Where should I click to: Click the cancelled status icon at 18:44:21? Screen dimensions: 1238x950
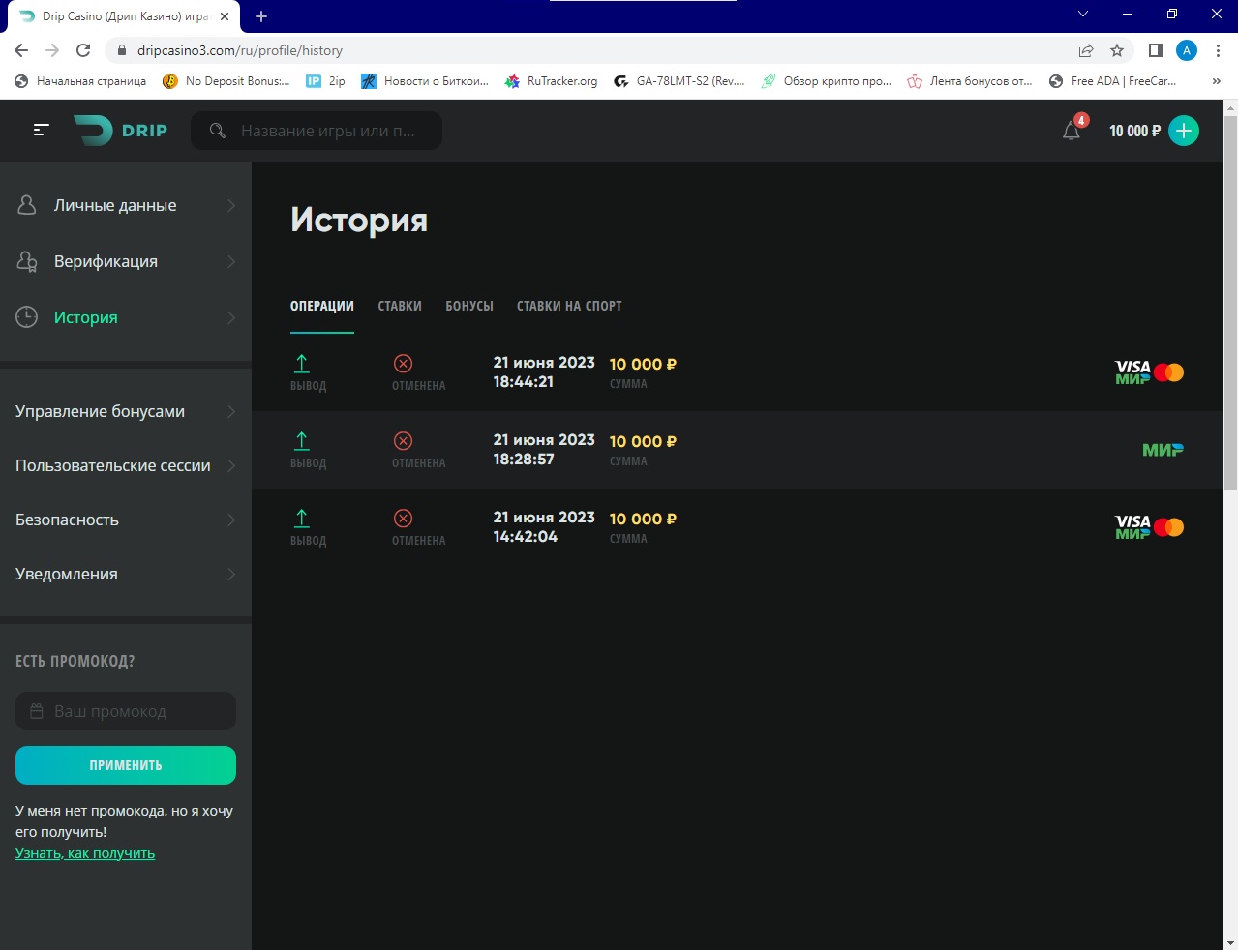(x=404, y=364)
